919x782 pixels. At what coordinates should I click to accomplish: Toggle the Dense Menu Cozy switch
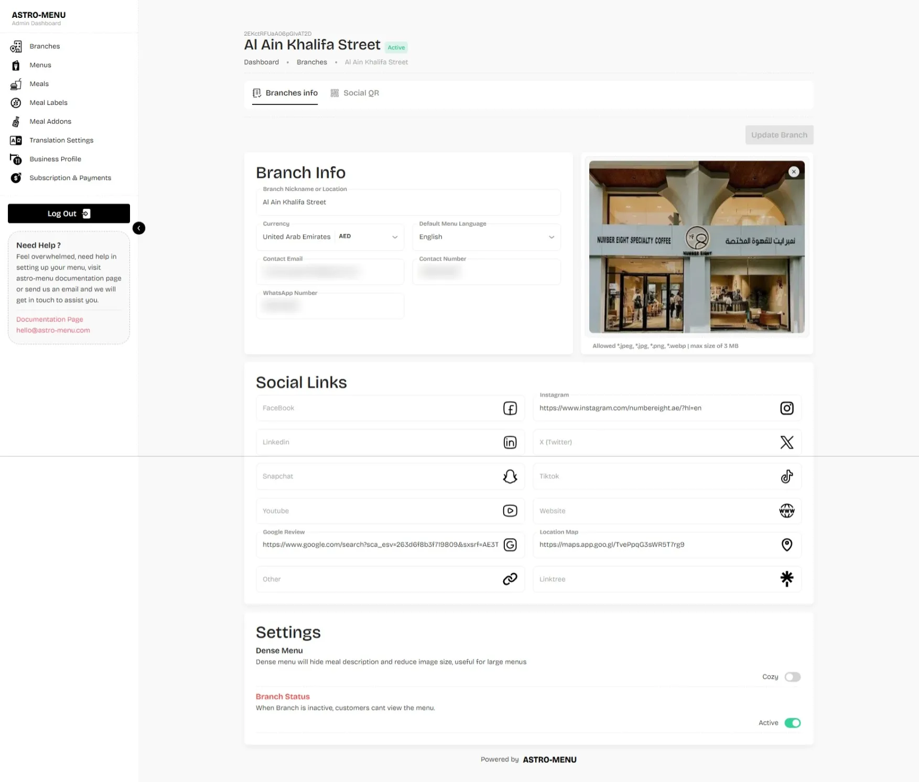point(793,677)
